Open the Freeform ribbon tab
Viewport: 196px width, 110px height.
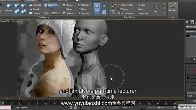(31, 1)
